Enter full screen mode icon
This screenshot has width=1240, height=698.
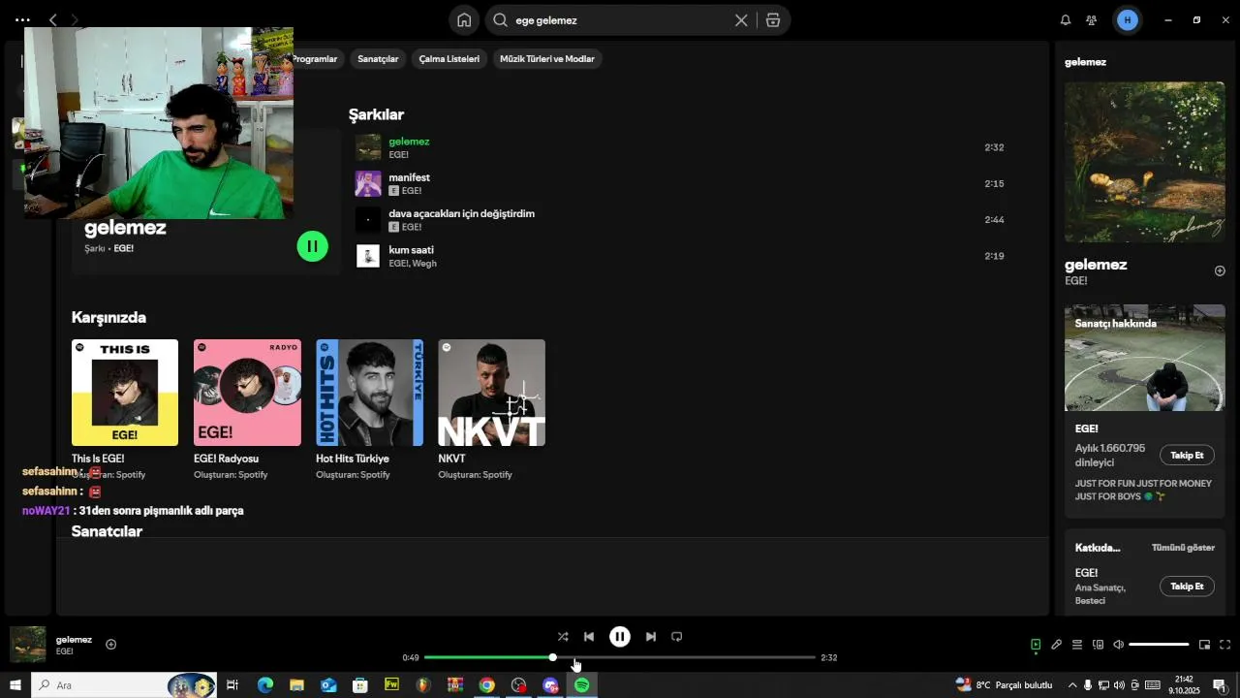1224,645
